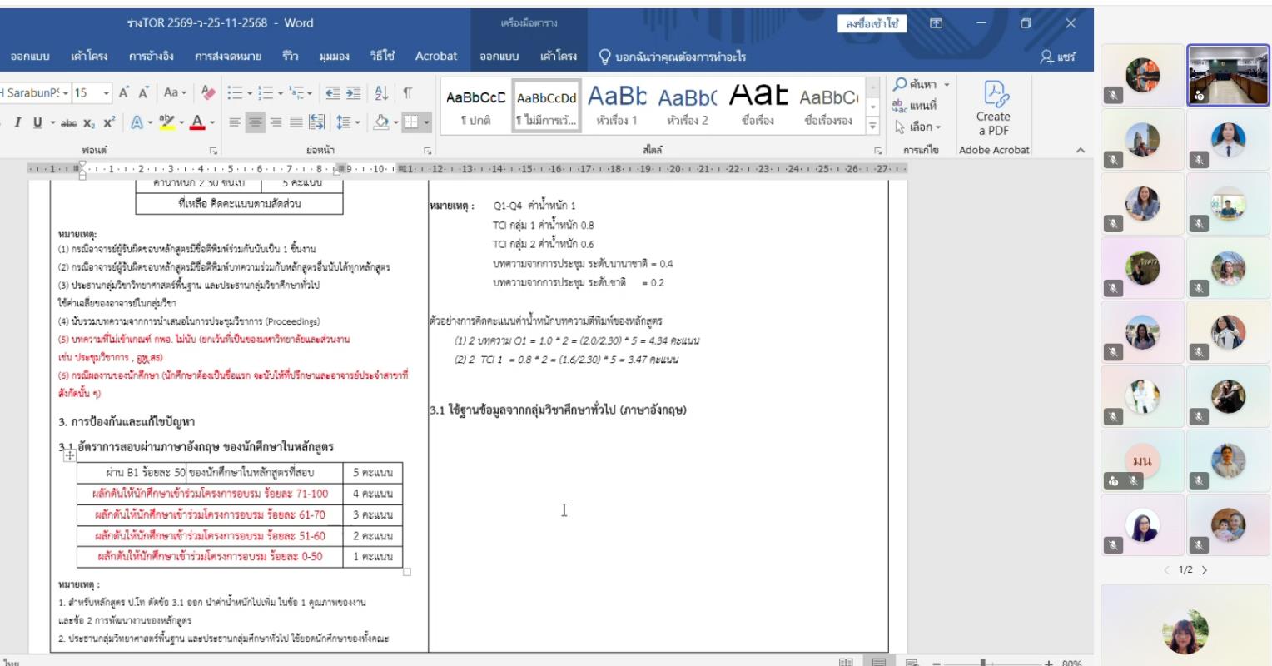Image resolution: width=1272 pixels, height=666 pixels.
Task: Go to next page of participant thumbnails
Action: click(x=1205, y=570)
